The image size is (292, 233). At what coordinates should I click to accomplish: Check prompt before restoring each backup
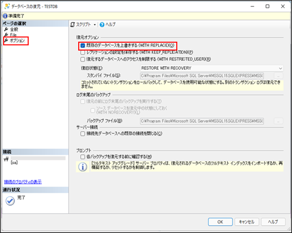[83, 157]
